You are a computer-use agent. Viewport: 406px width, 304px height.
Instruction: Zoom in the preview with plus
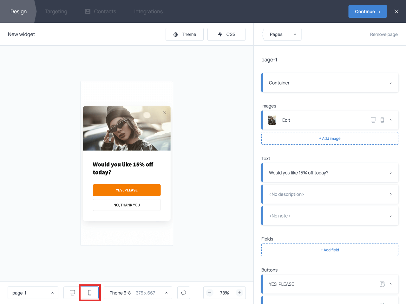[239, 293]
